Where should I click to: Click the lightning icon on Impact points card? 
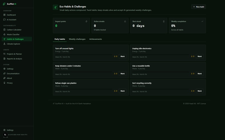tap(86, 21)
